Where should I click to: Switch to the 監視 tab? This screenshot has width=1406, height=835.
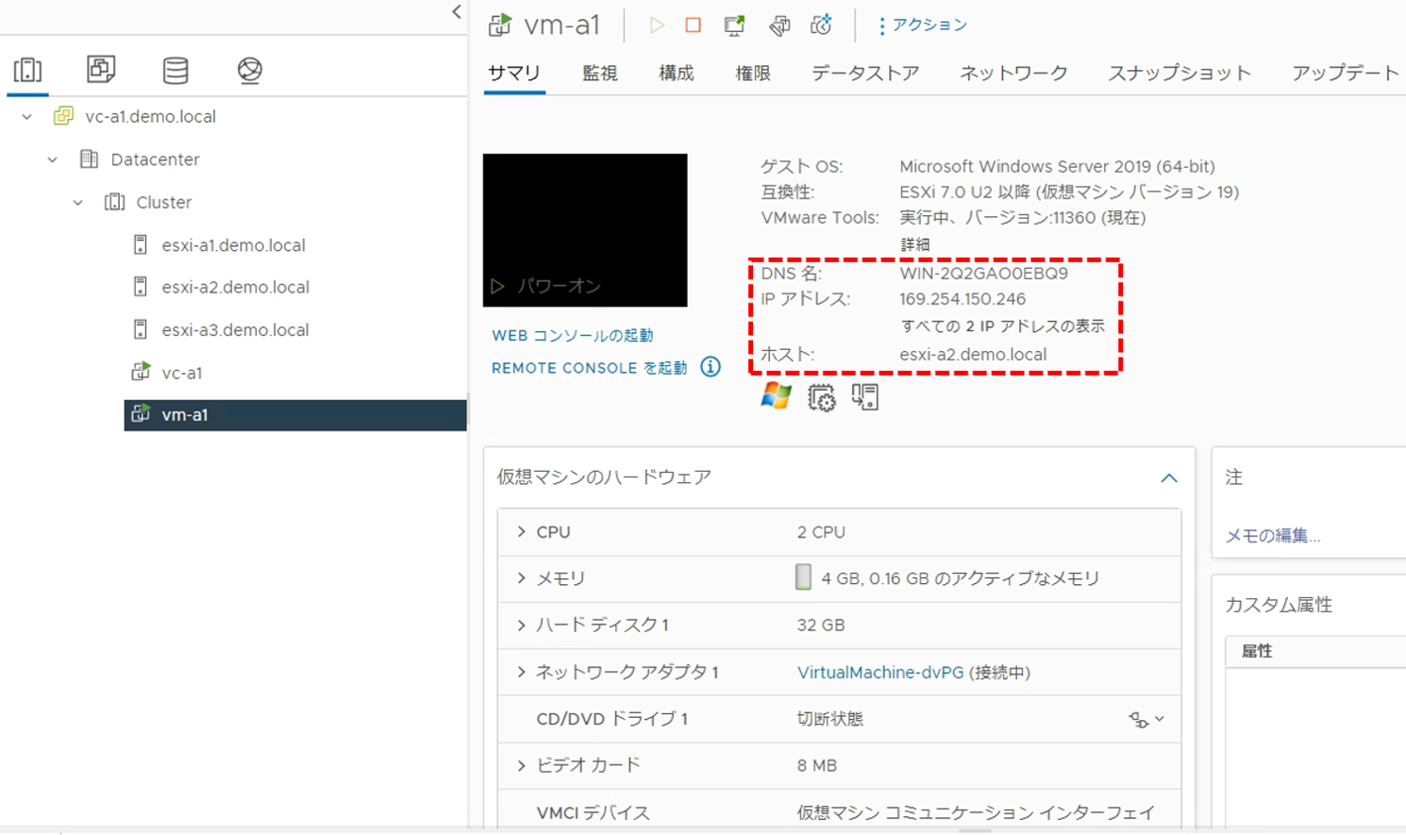tap(600, 74)
